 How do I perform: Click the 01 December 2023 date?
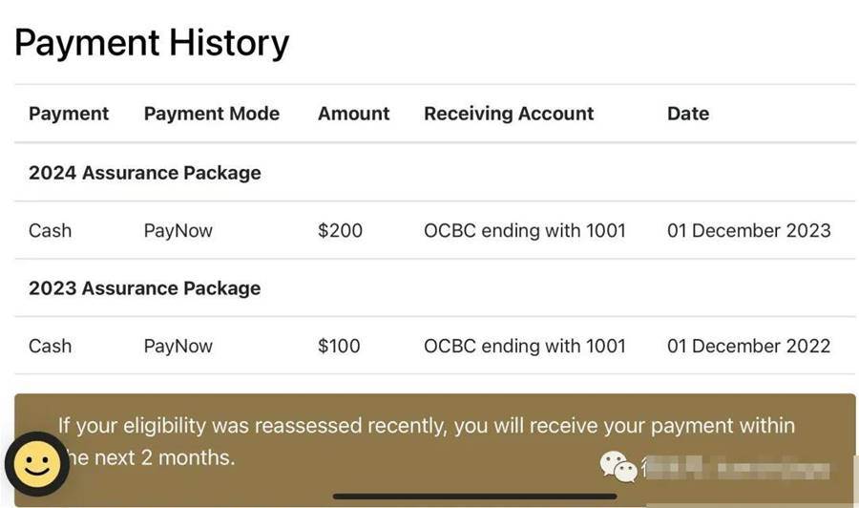[749, 230]
